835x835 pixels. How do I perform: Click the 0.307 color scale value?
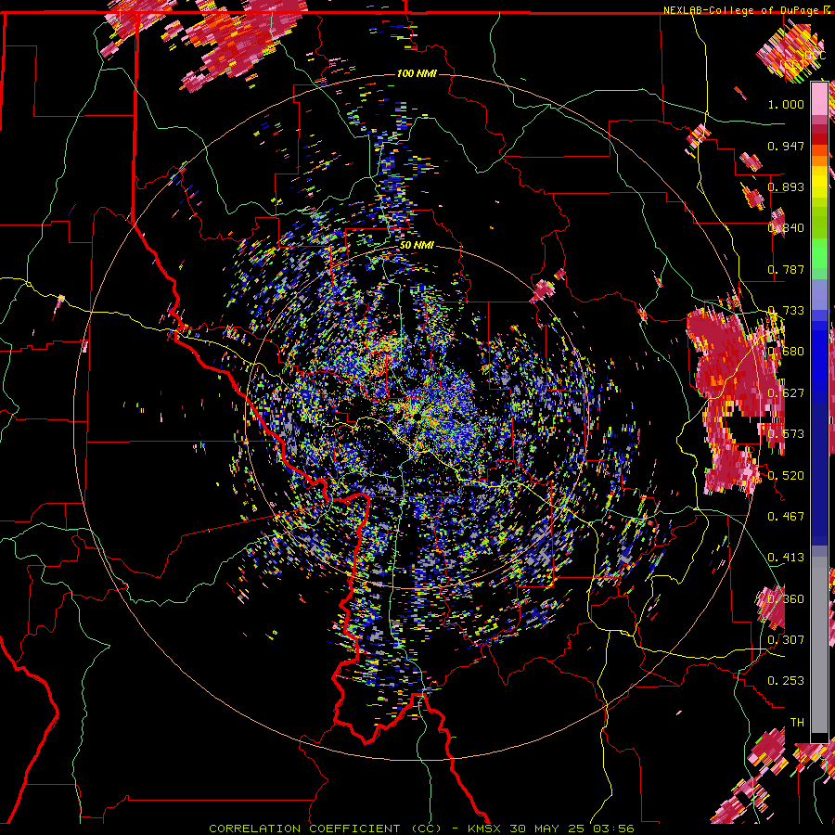(x=786, y=639)
